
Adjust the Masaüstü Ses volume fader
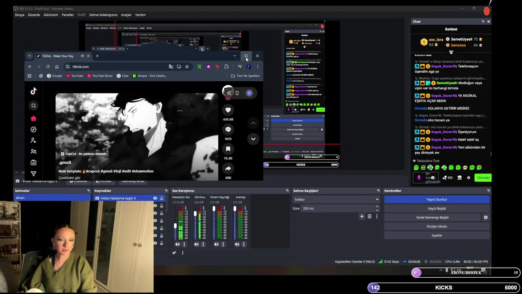point(175,225)
